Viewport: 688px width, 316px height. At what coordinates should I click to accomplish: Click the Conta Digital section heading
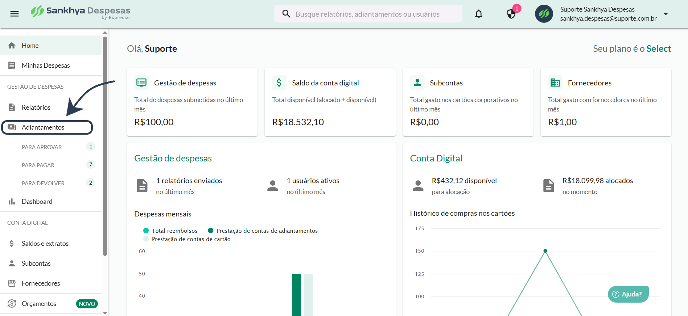[x=436, y=158]
